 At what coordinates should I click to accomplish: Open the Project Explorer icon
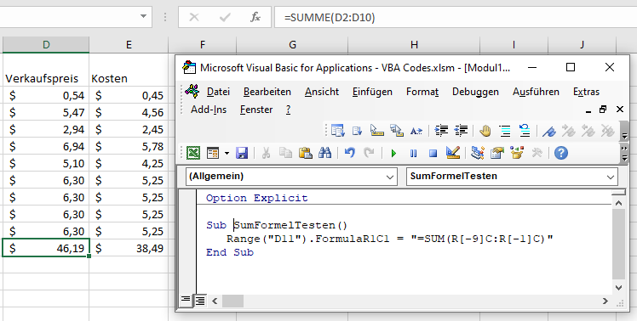pos(478,153)
